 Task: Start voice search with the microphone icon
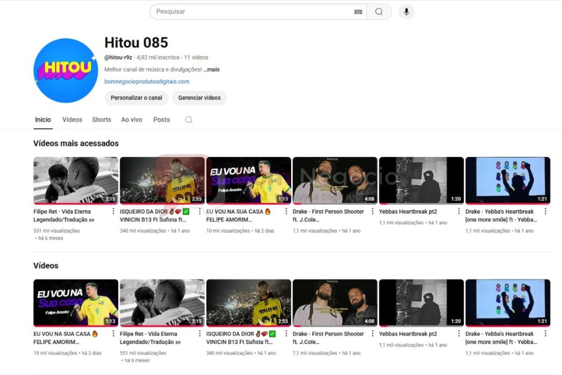406,12
